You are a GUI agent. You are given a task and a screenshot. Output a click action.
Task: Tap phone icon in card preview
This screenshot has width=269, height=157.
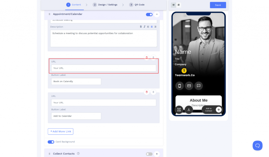pyautogui.click(x=179, y=86)
